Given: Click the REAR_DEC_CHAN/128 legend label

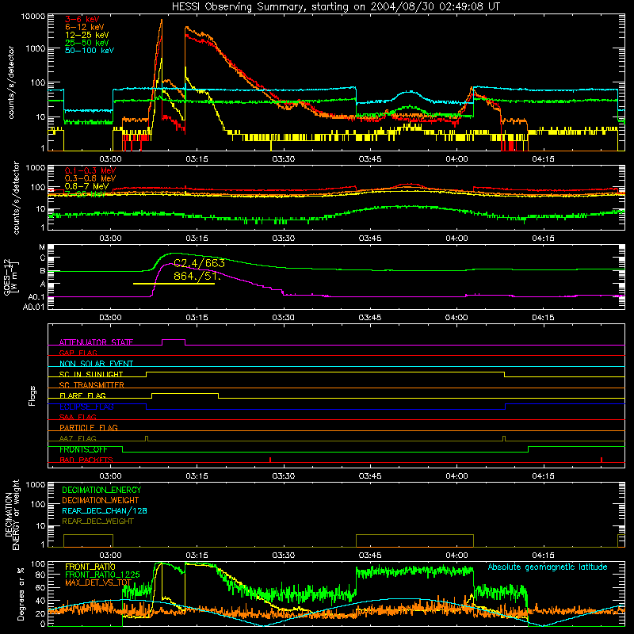Looking at the screenshot, I should (105, 510).
